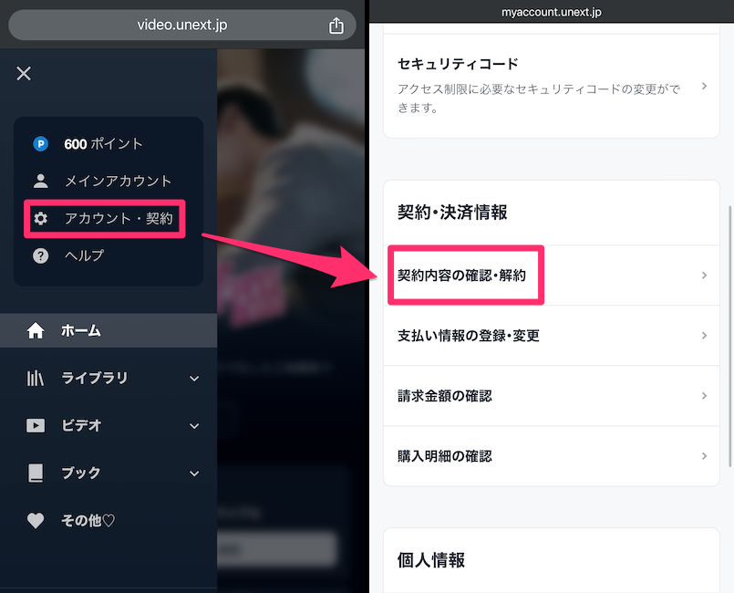The height and width of the screenshot is (593, 734).
Task: Click the video play icon
Action: pyautogui.click(x=36, y=425)
